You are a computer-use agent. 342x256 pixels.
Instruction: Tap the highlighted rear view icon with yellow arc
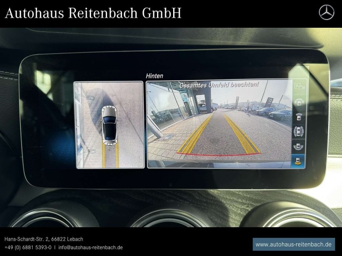pyautogui.click(x=299, y=160)
